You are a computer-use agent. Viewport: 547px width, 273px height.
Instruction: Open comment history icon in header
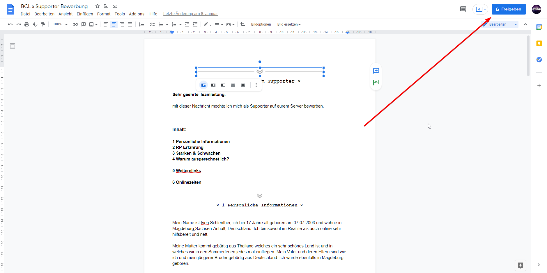463,9
